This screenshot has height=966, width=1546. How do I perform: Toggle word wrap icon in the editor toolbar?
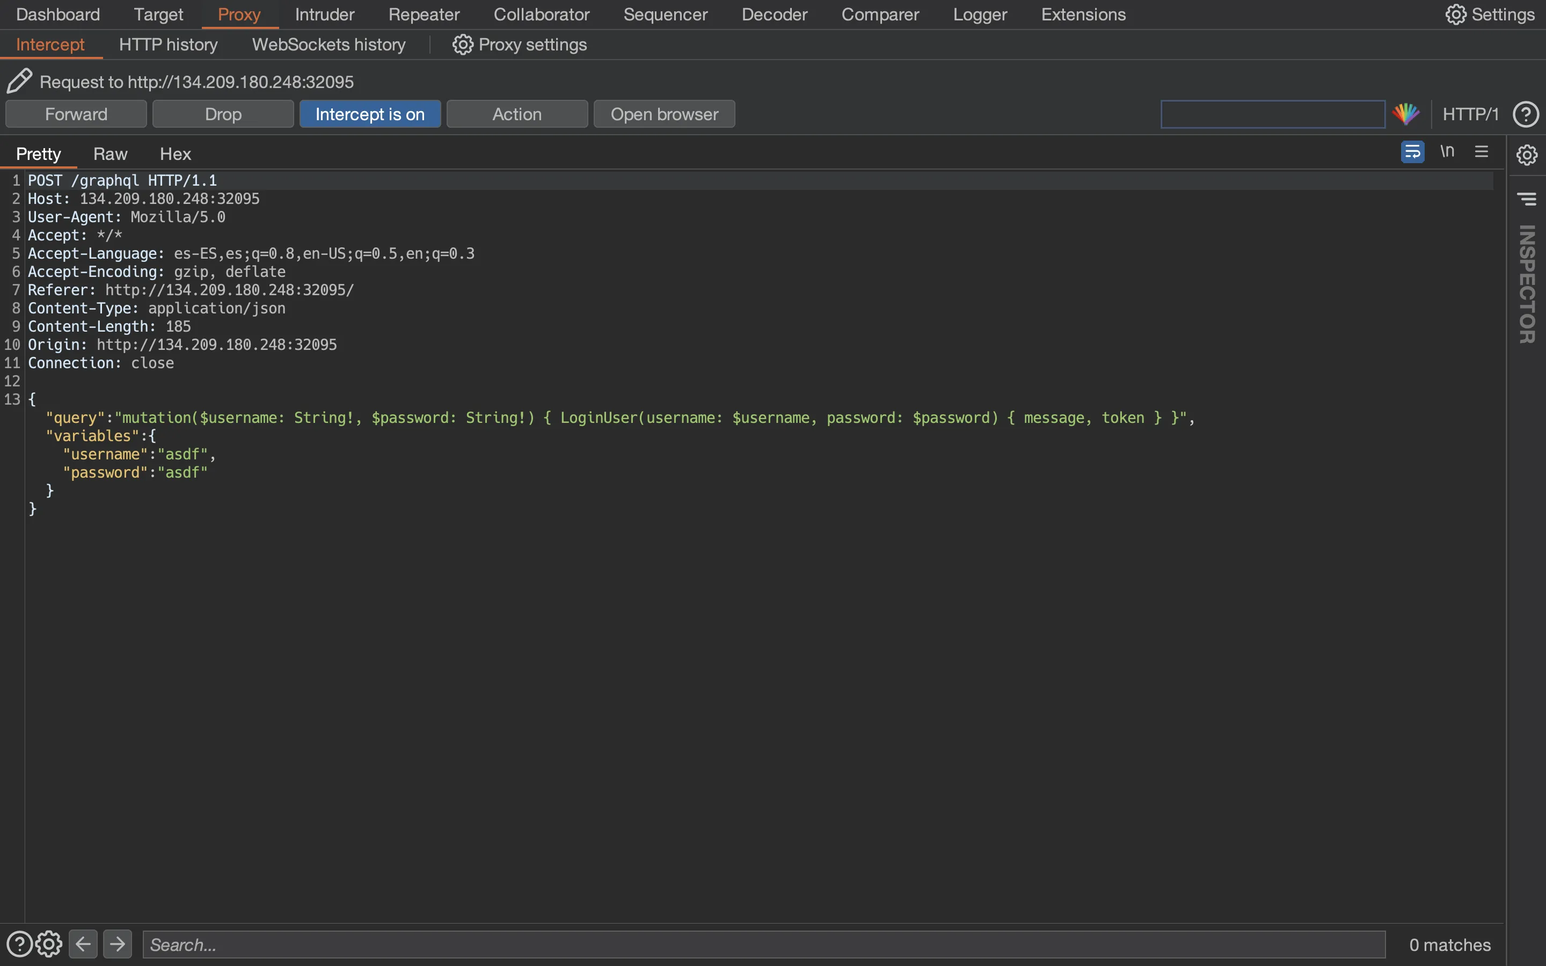pos(1412,152)
